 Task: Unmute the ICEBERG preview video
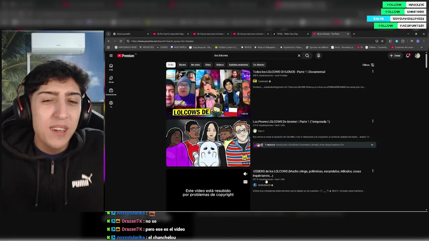245,174
